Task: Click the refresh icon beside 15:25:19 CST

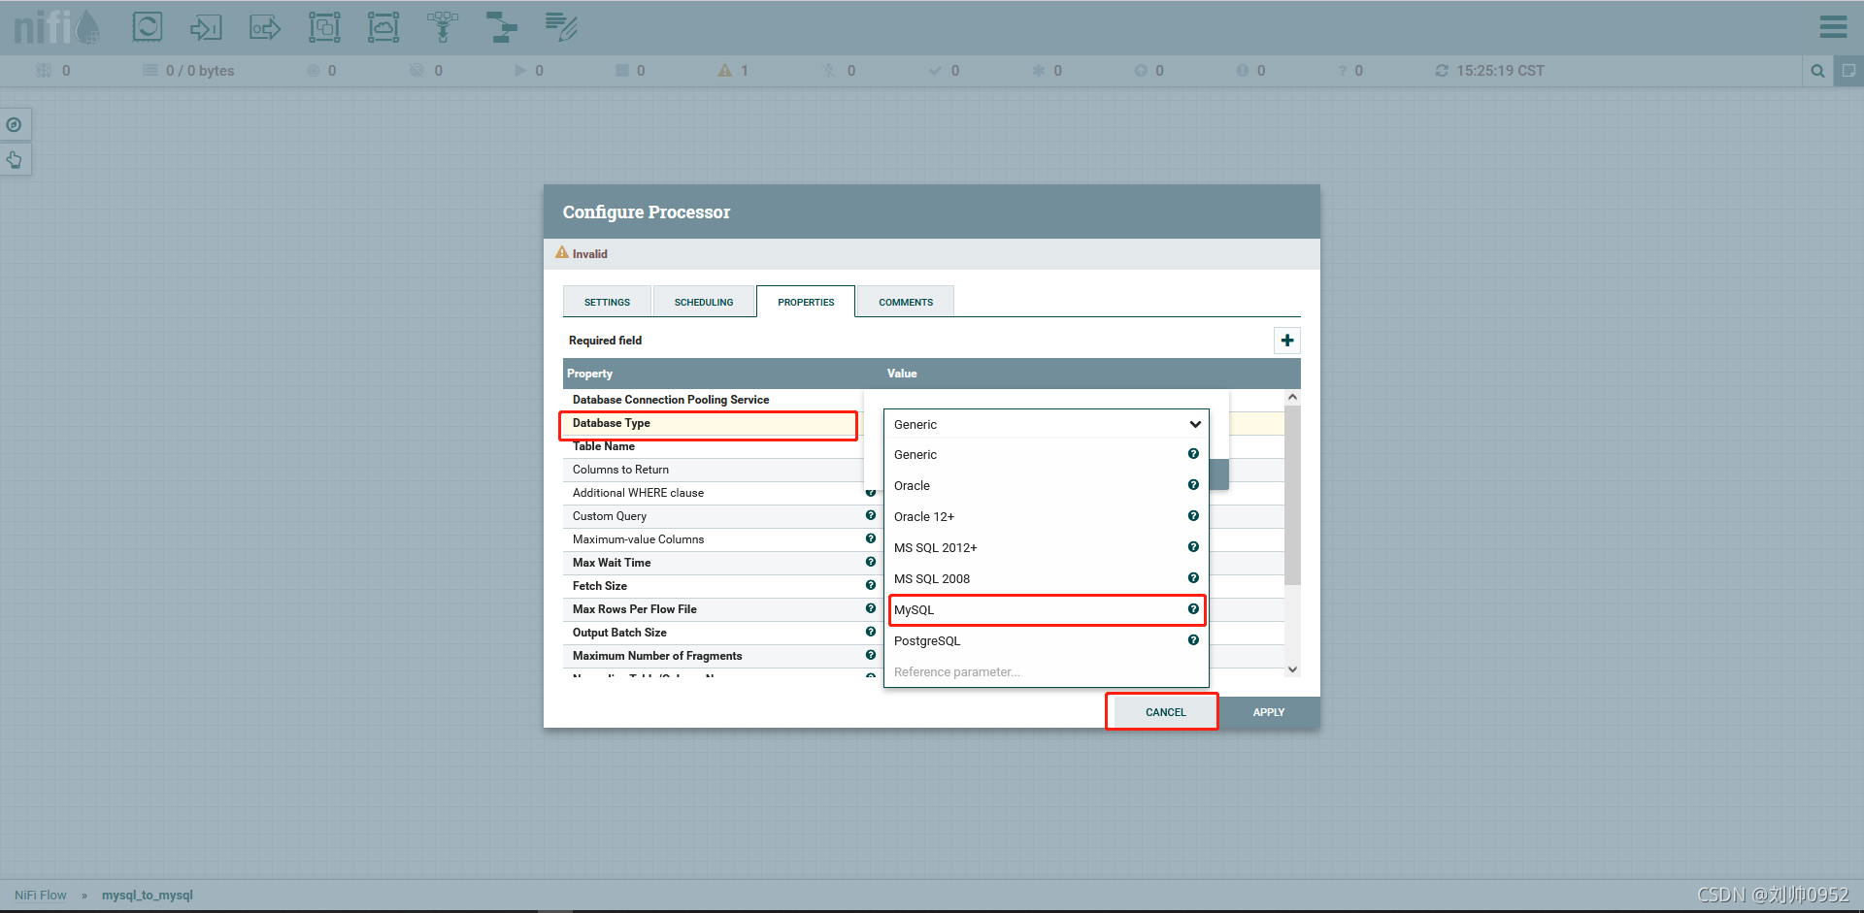Action: (1442, 71)
